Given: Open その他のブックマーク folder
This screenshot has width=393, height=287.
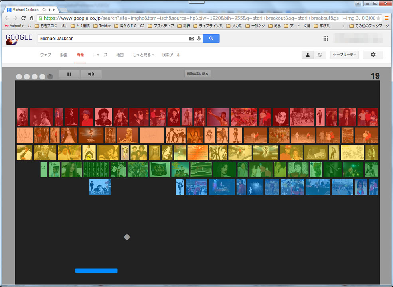Looking at the screenshot, I should pyautogui.click(x=369, y=26).
